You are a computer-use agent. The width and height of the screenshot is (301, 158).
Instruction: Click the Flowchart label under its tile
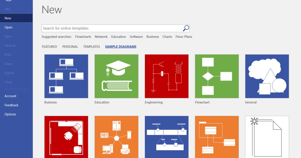[x=202, y=102]
